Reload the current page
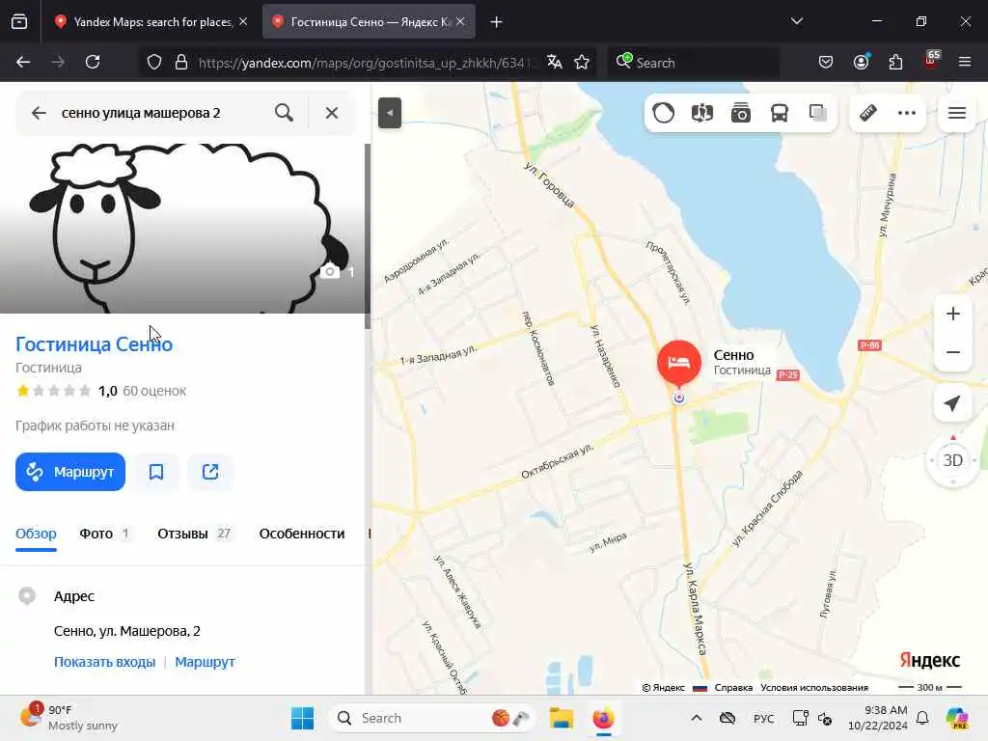The height and width of the screenshot is (741, 988). pos(93,62)
